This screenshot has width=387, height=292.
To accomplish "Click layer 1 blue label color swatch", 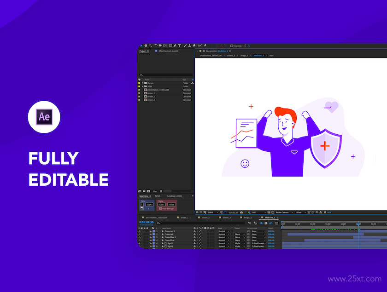I will coord(154,231).
